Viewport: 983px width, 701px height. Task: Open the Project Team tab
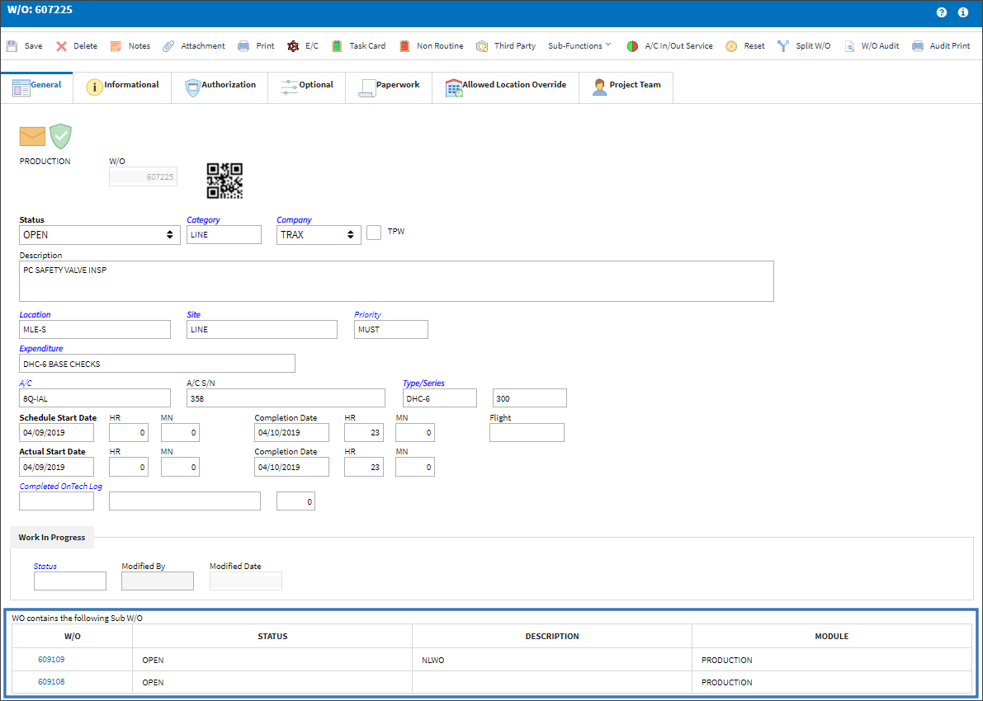[x=626, y=87]
